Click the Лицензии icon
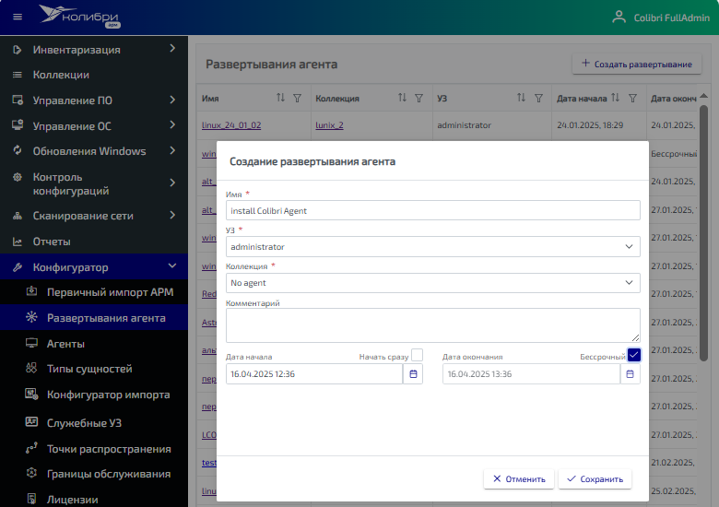The image size is (719, 507). coord(31,499)
